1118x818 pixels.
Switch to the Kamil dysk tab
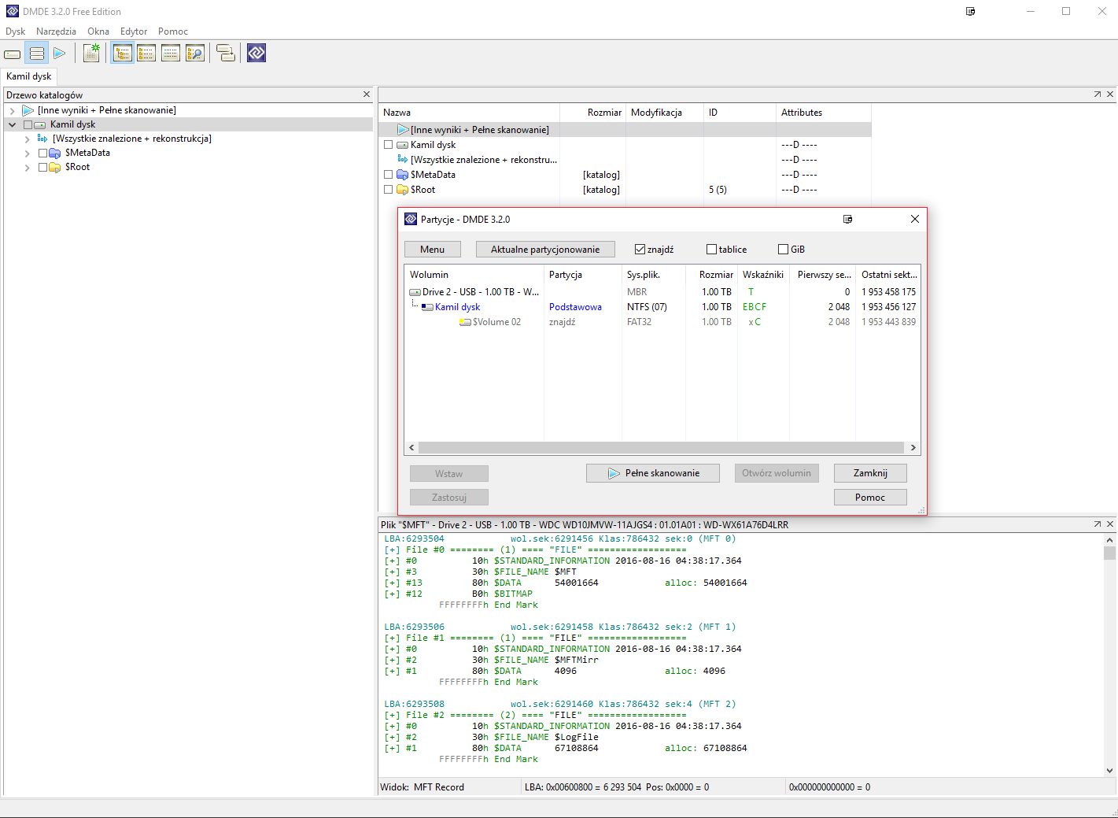pos(29,76)
